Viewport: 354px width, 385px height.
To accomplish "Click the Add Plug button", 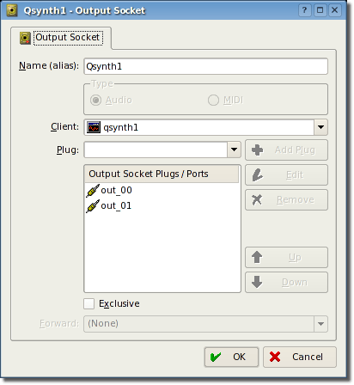I will (x=286, y=150).
